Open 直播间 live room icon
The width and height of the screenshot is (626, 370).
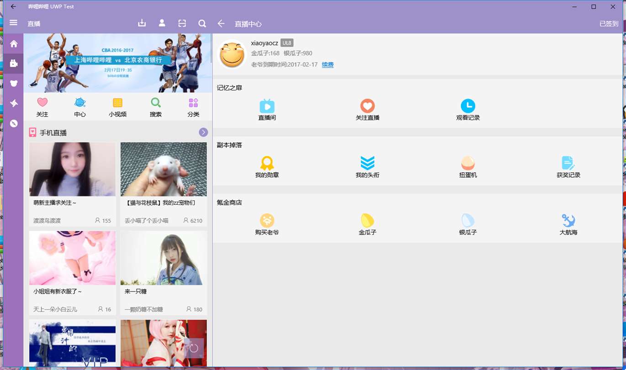click(267, 110)
